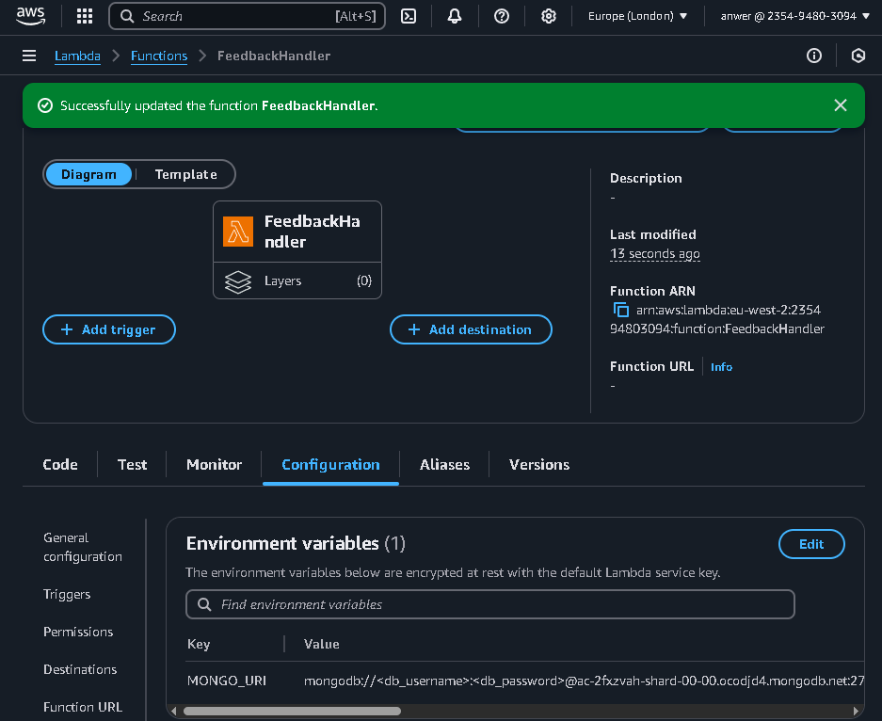The height and width of the screenshot is (721, 882).
Task: Click the left scroll arrow of table
Action: click(x=174, y=711)
